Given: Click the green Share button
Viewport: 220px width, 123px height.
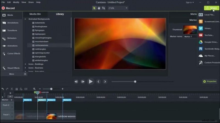Looking at the screenshot, I should tap(211, 8).
